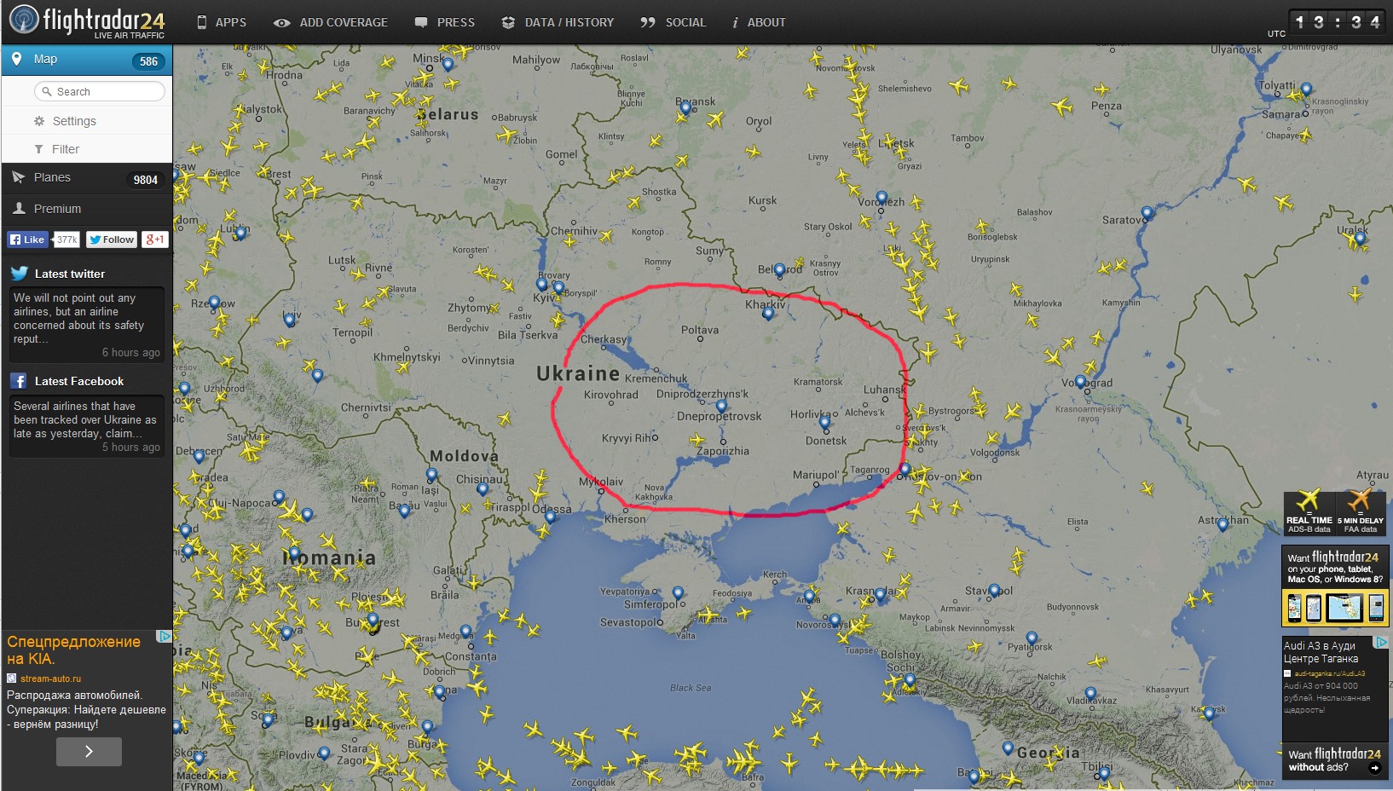Click the flightradar24 logo
This screenshot has height=791, width=1393.
pyautogui.click(x=87, y=21)
